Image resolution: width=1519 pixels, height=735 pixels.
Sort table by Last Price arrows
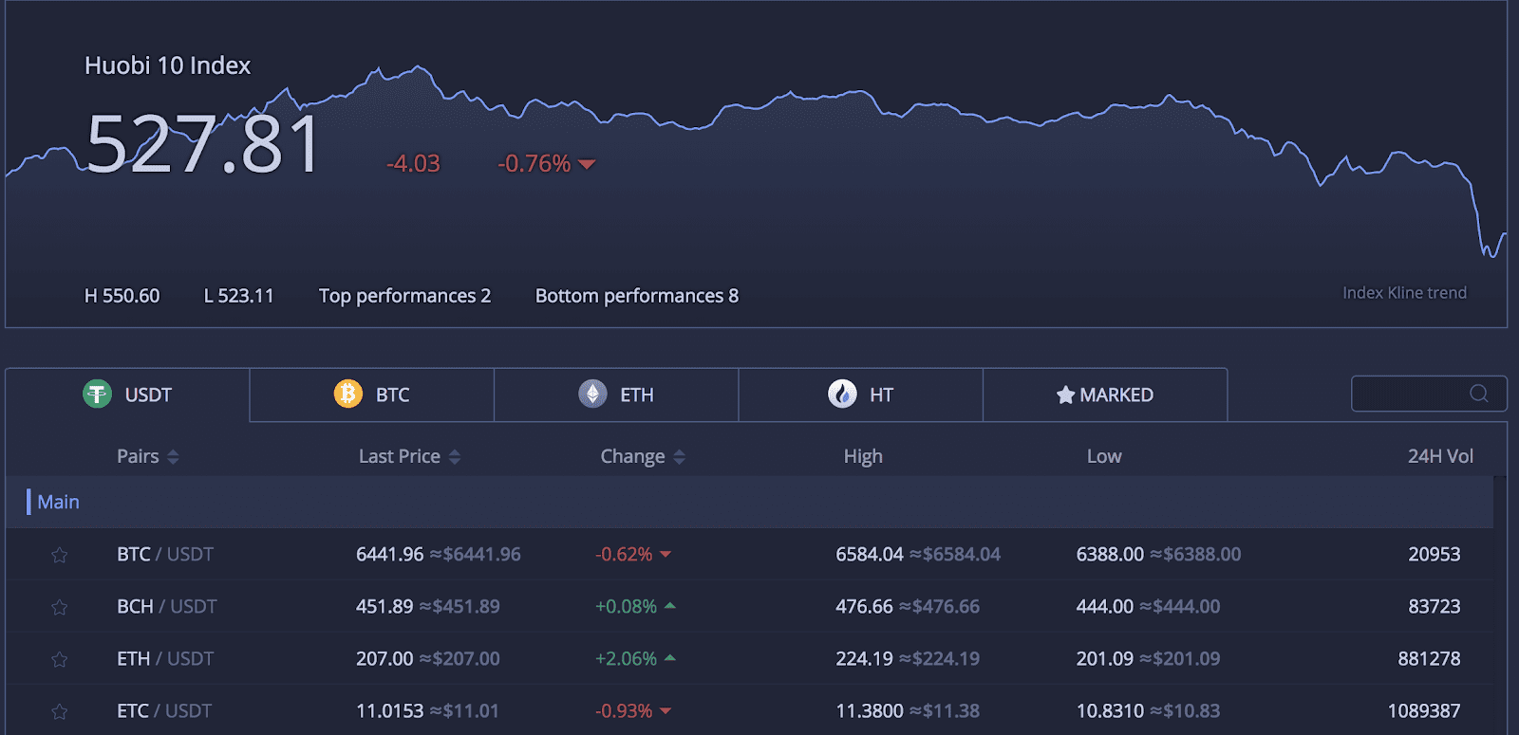(455, 457)
